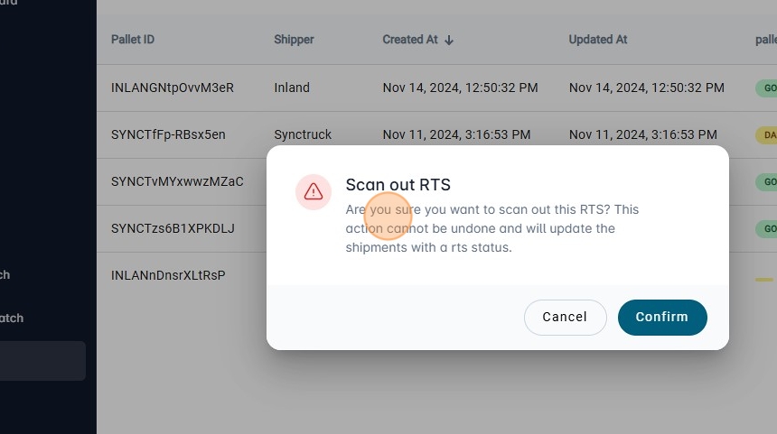Click the Synctruck shipper cell

(x=303, y=134)
